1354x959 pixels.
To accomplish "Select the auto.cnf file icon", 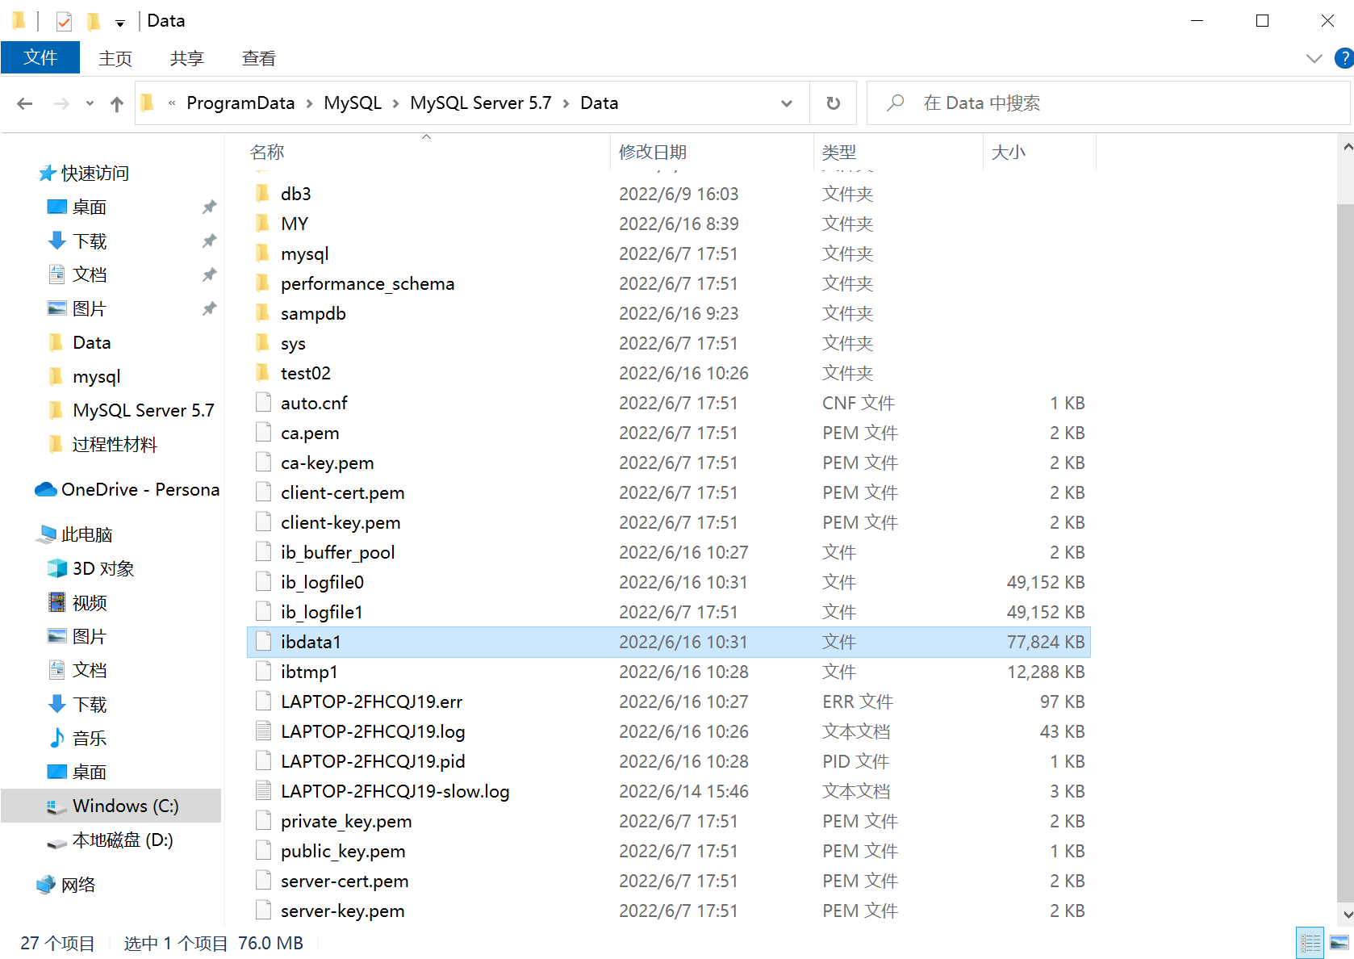I will pyautogui.click(x=263, y=402).
